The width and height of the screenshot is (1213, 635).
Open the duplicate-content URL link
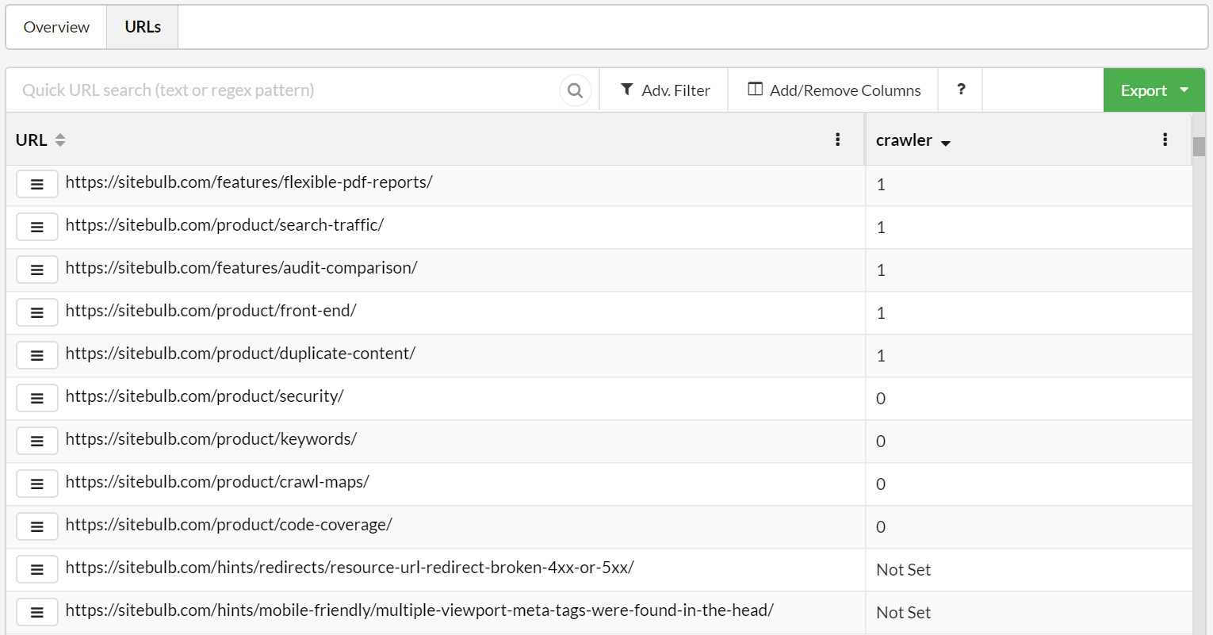[240, 354]
